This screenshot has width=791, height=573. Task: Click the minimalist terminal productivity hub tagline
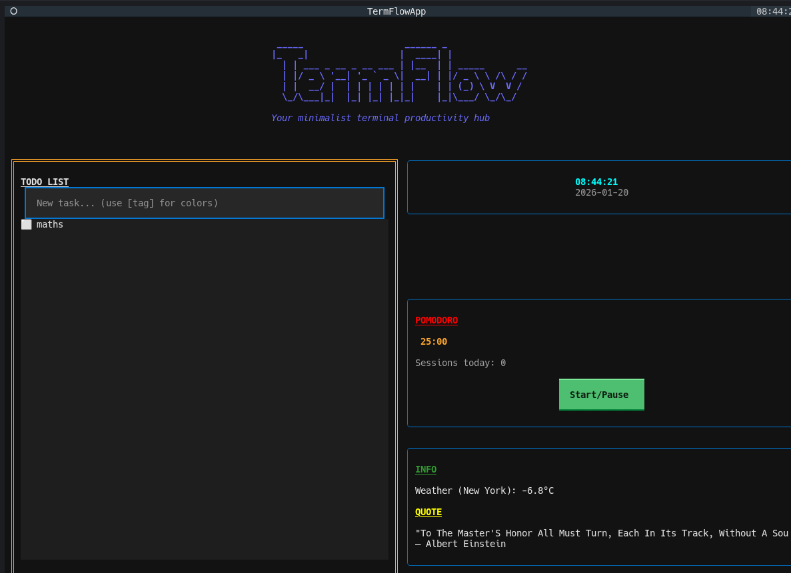[381, 118]
